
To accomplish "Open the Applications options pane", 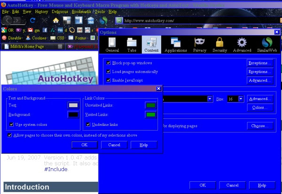I will click(176, 45).
